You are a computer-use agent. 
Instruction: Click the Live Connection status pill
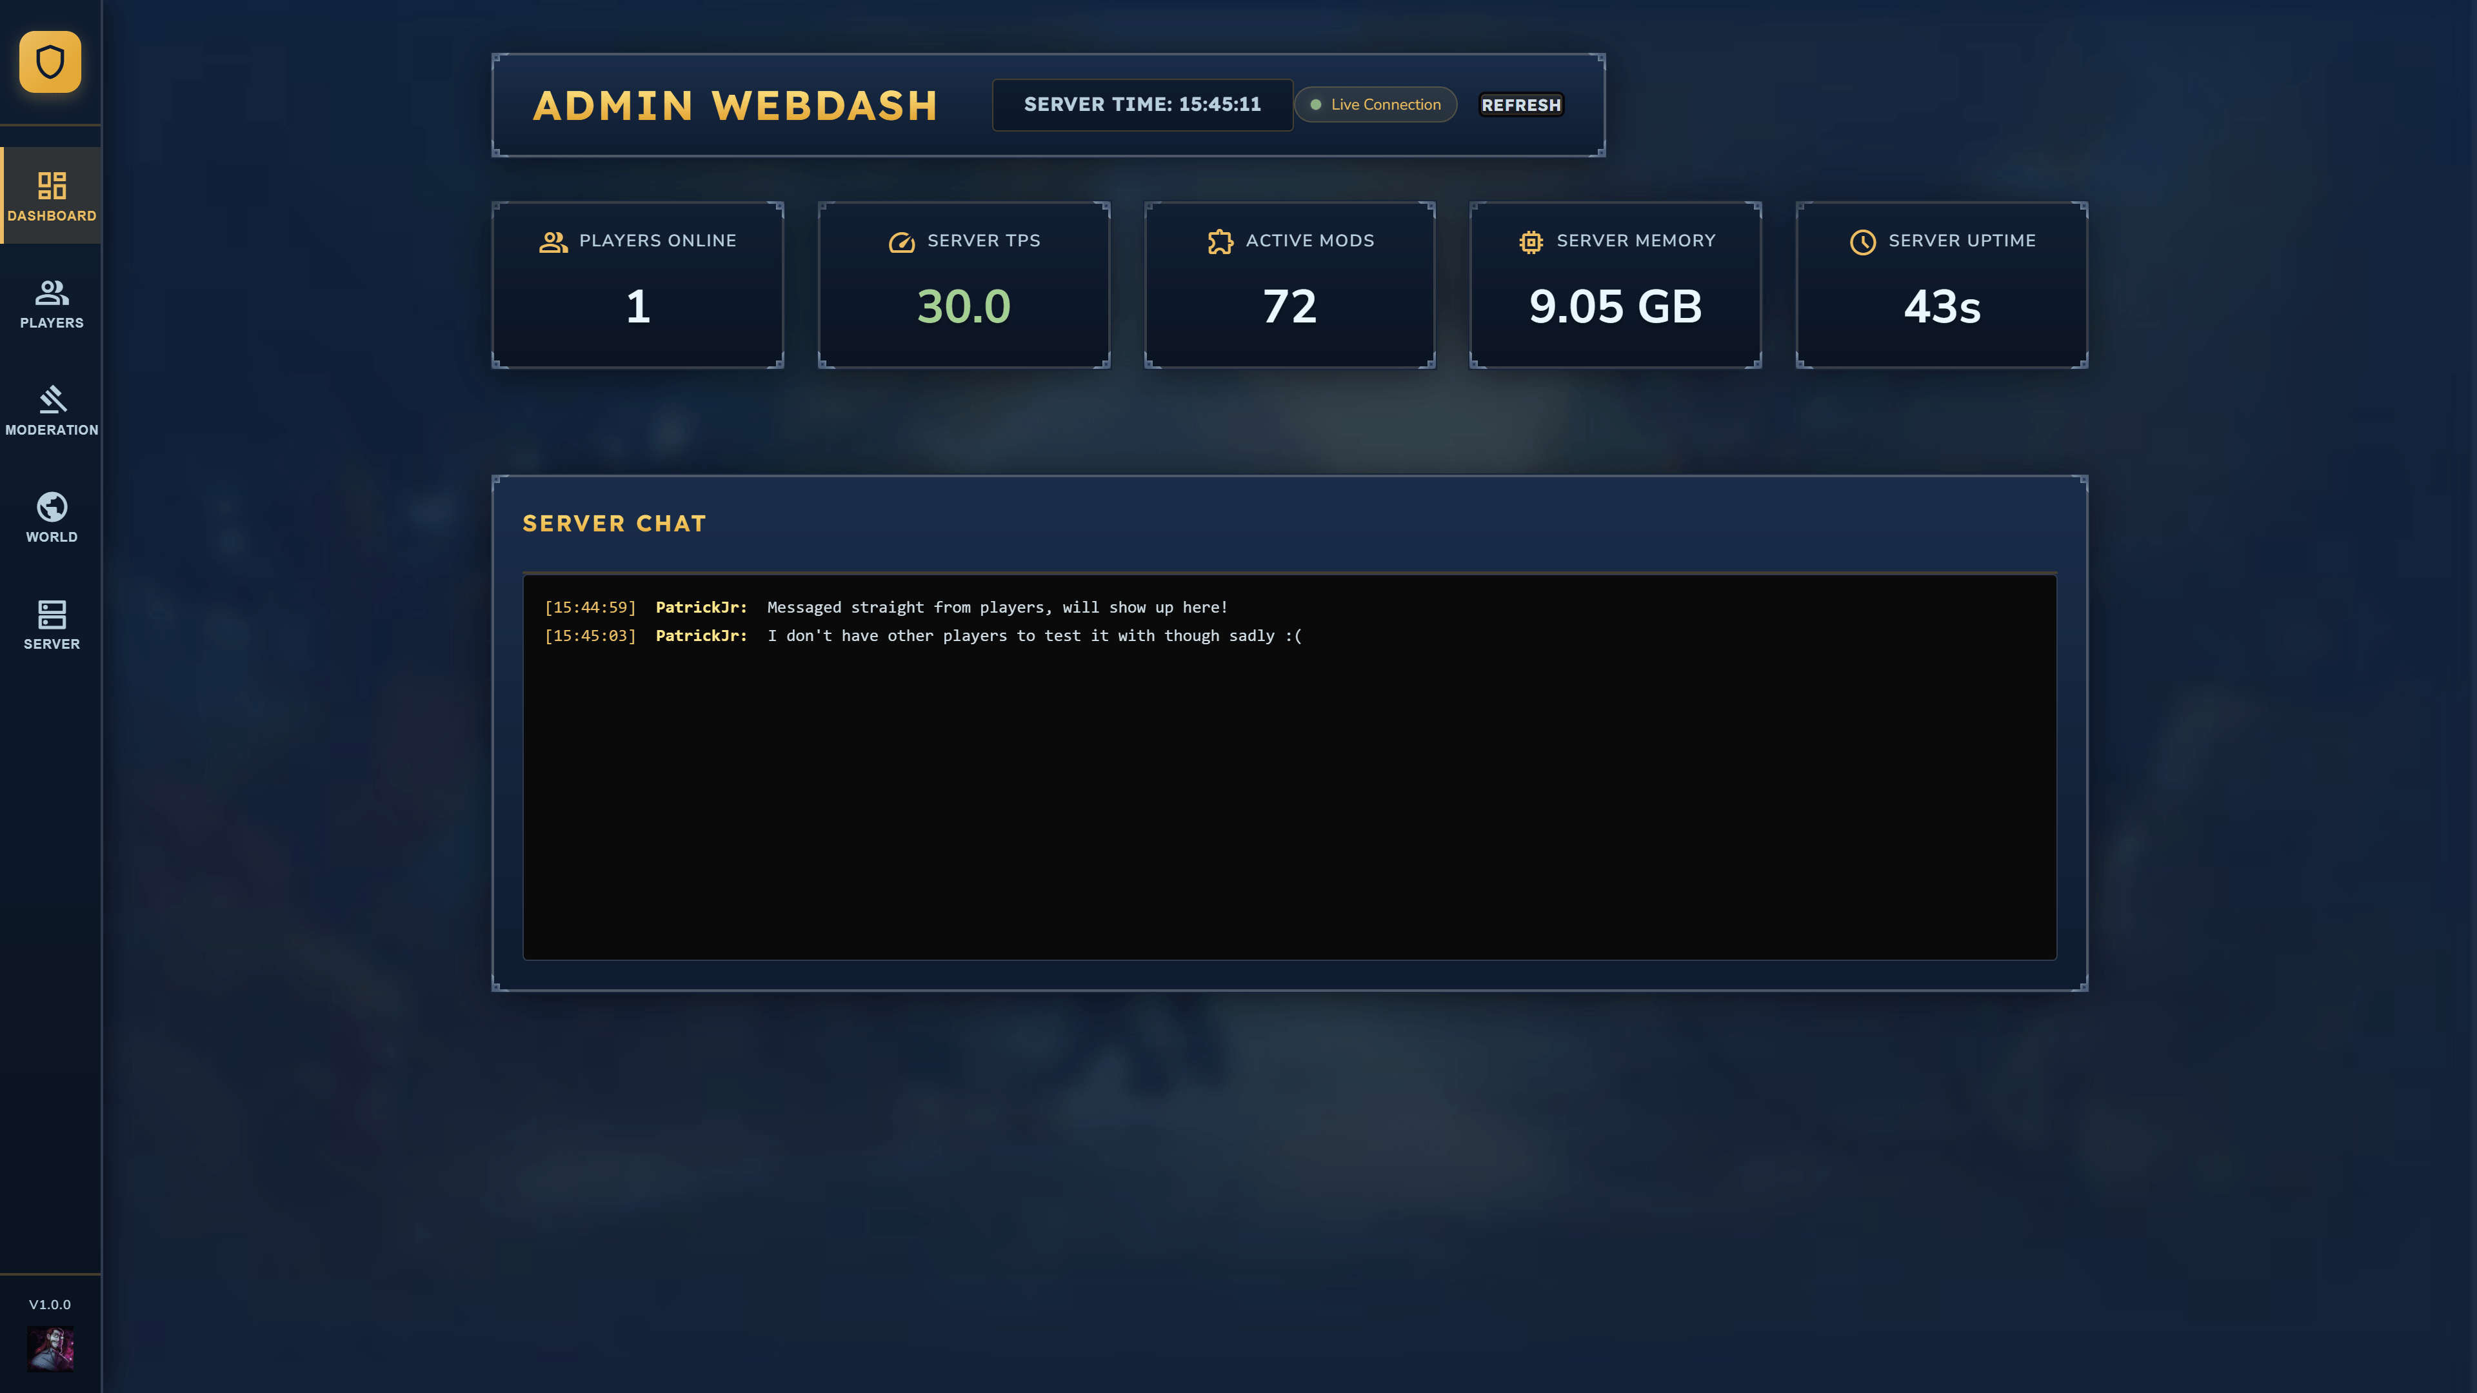pyautogui.click(x=1375, y=104)
